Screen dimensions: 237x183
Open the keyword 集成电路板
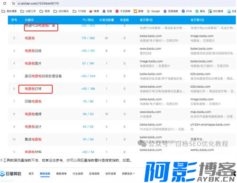point(33,139)
